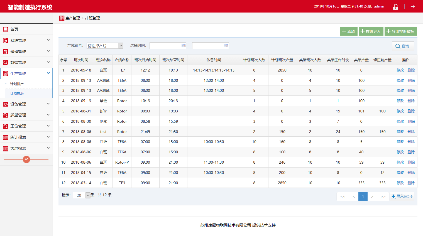Screen dimensions: 423x236
Task: Open the page size dropdown showing 20
Action: click(x=81, y=195)
